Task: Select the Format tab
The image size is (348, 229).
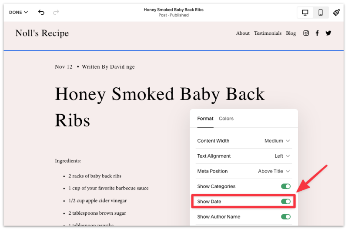Action: [x=205, y=119]
